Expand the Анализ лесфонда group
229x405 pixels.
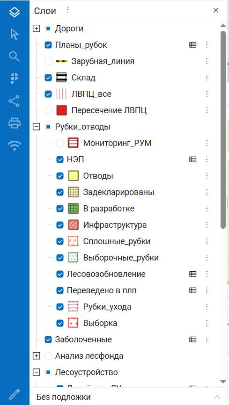[x=37, y=356]
